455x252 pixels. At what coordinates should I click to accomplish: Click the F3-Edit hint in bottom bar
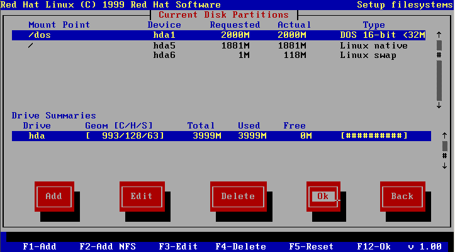(178, 246)
